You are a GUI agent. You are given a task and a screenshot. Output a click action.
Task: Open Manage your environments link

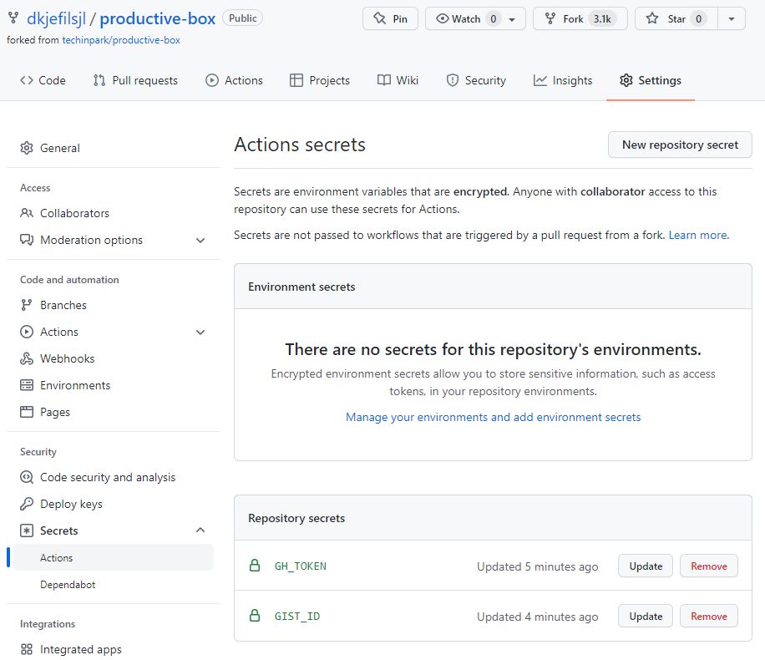pyautogui.click(x=493, y=418)
